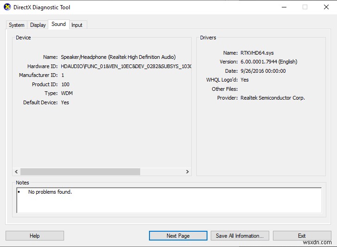Click the Product ID value '100'
Screen dimensions: 337x247
click(x=65, y=84)
